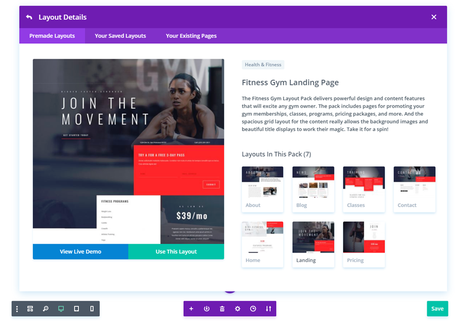Select the About layout thumbnail
The height and width of the screenshot is (326, 466).
point(263,189)
